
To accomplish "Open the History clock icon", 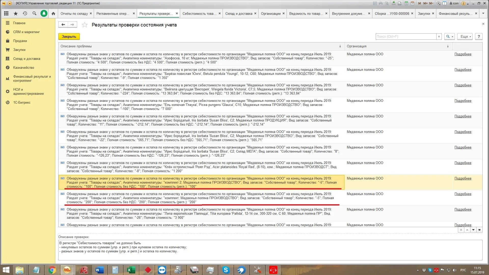I will click(25, 13).
